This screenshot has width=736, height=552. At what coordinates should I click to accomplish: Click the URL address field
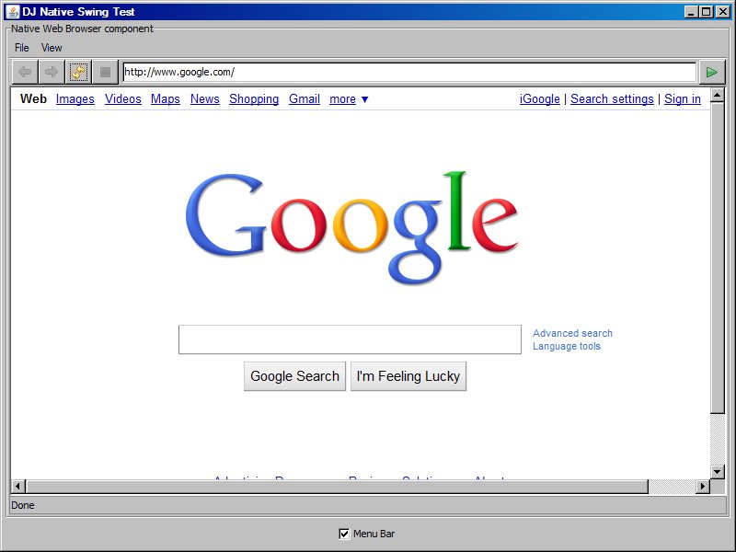pos(408,72)
